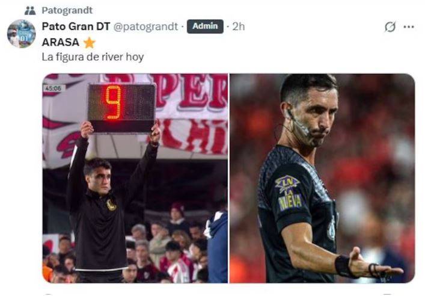The height and width of the screenshot is (296, 425).
Task: Click the Grok slashed-circle icon
Action: [390, 26]
